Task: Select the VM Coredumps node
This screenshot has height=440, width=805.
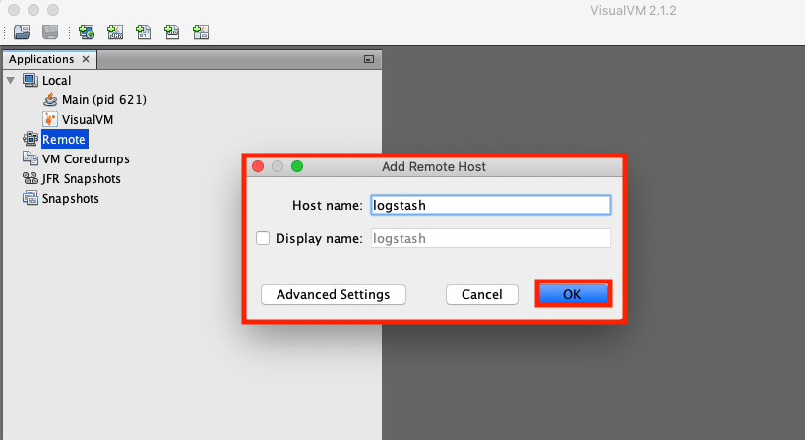Action: click(86, 159)
